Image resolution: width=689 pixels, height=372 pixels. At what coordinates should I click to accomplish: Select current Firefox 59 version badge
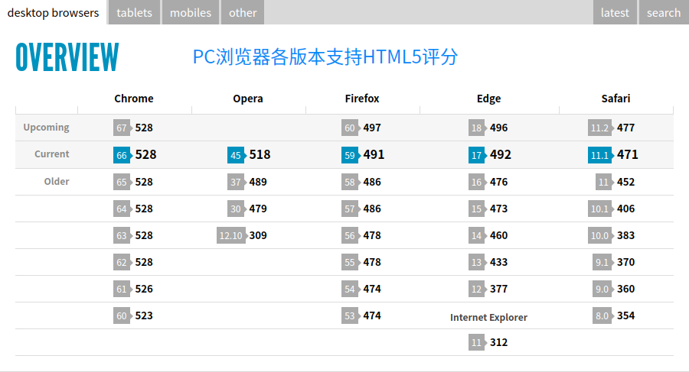350,155
